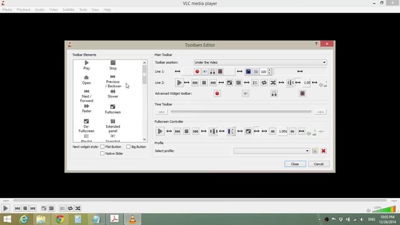
Task: Click the Close button in Toolbars Editor
Action: pyautogui.click(x=295, y=164)
